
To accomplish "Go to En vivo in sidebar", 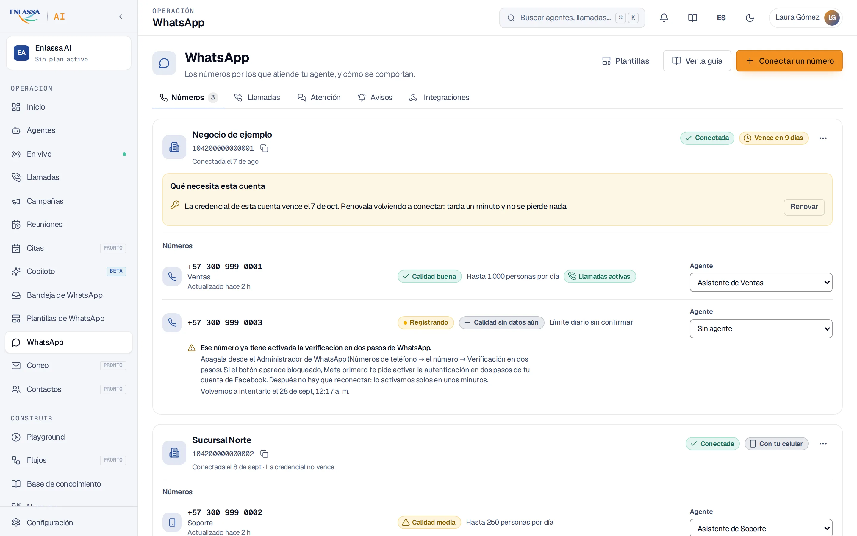I will point(69,154).
